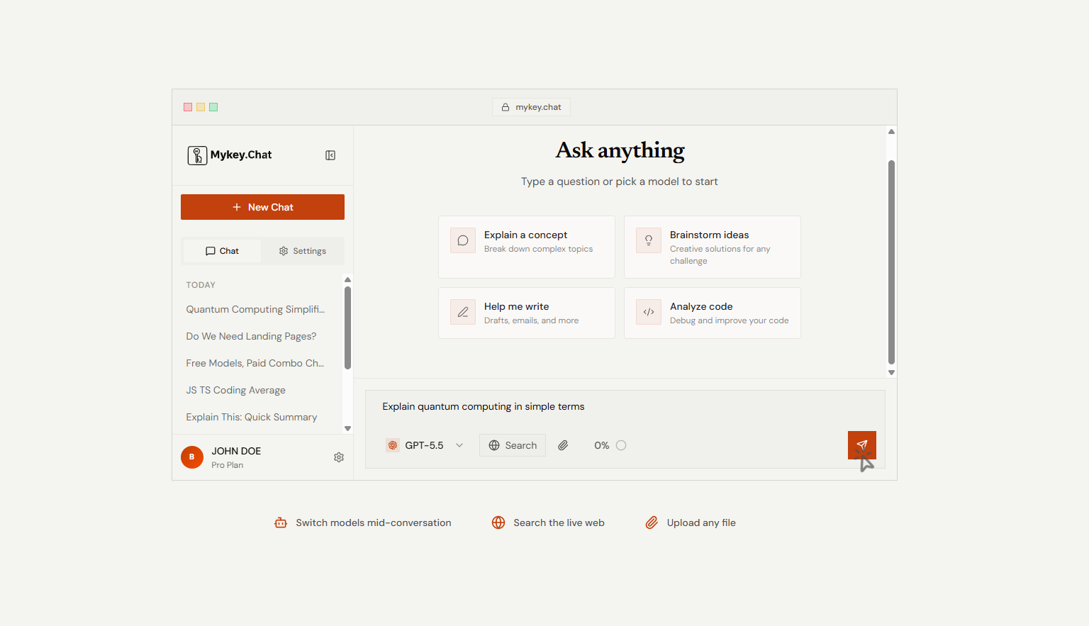
Task: Click the main panel scroll down arrow
Action: point(891,372)
